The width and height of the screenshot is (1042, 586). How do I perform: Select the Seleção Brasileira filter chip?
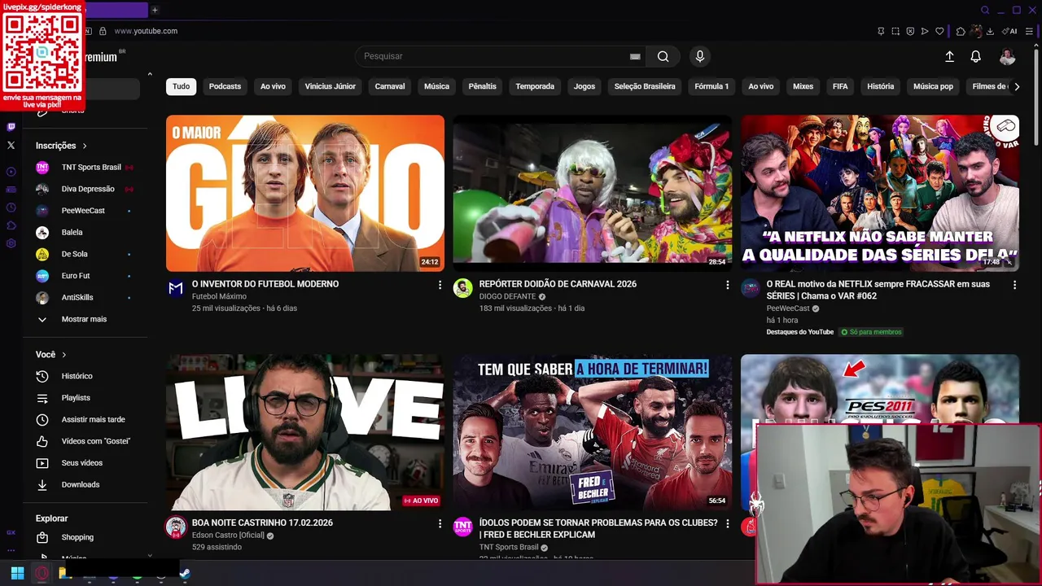pyautogui.click(x=645, y=86)
